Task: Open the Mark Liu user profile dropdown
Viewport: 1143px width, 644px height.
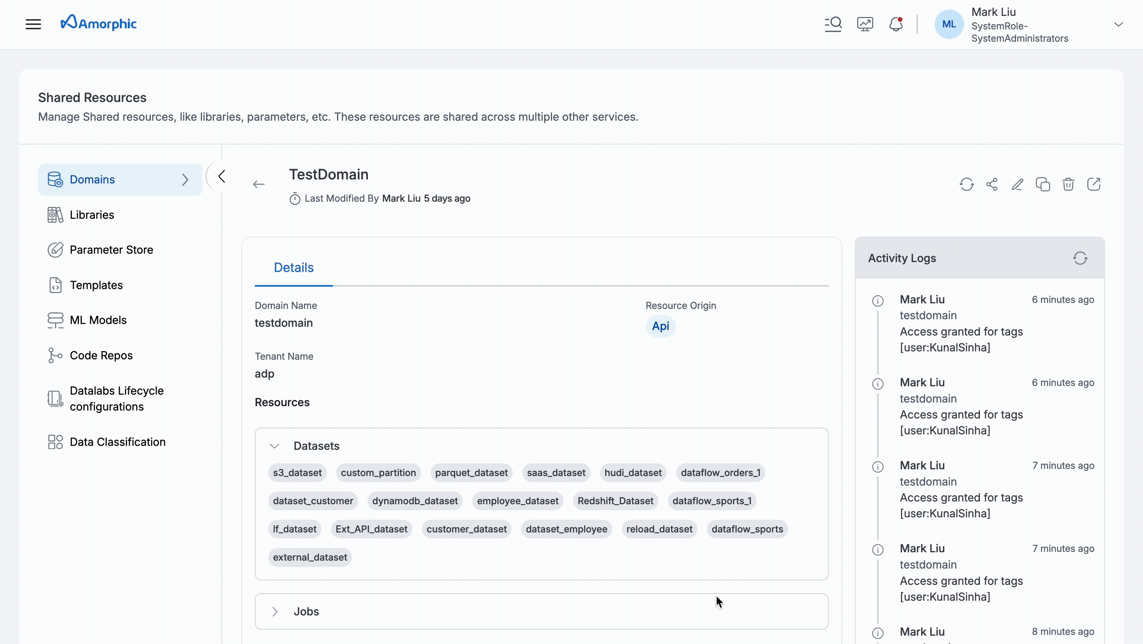Action: (x=1118, y=24)
